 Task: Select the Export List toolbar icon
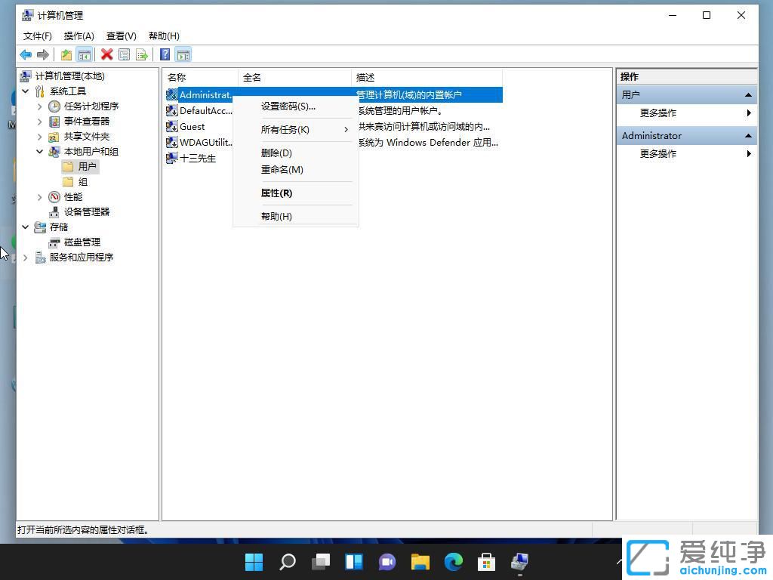click(141, 54)
